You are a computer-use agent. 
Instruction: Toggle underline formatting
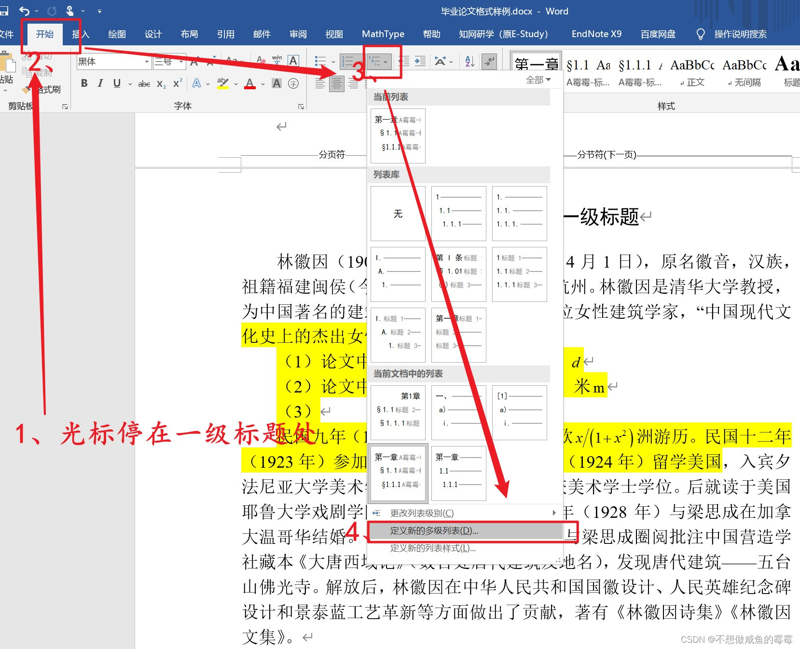click(x=117, y=83)
